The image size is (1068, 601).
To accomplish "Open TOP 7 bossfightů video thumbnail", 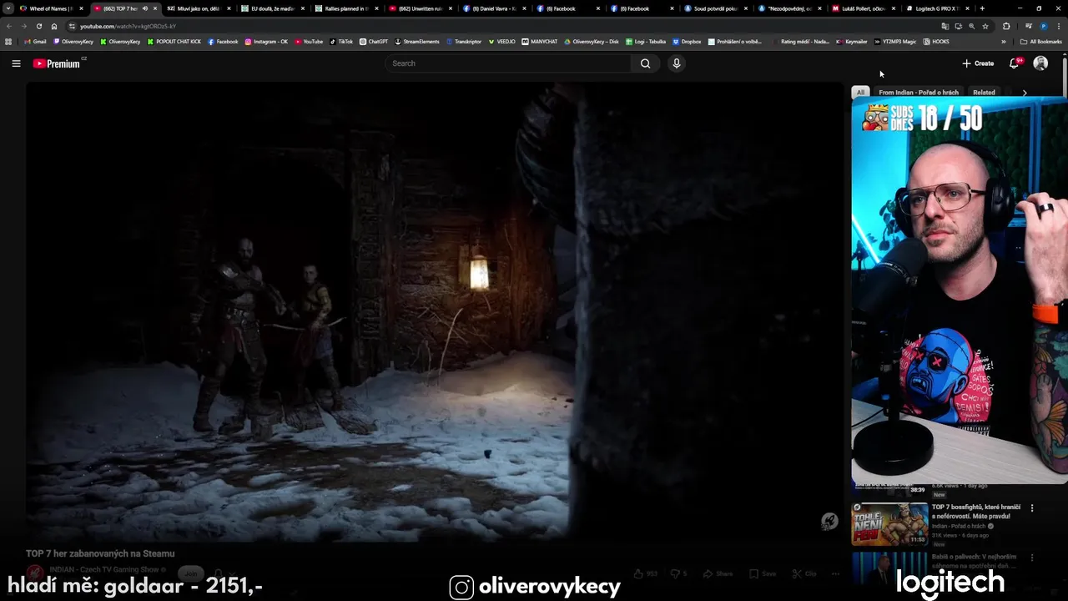I will (x=889, y=523).
